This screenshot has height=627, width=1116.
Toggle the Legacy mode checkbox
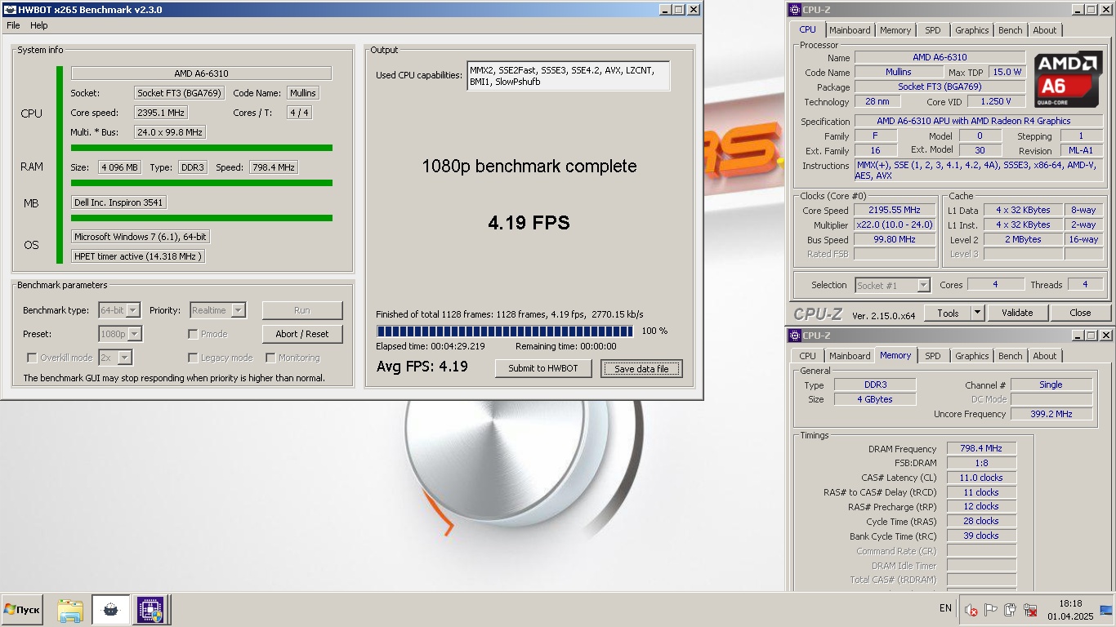coord(193,358)
